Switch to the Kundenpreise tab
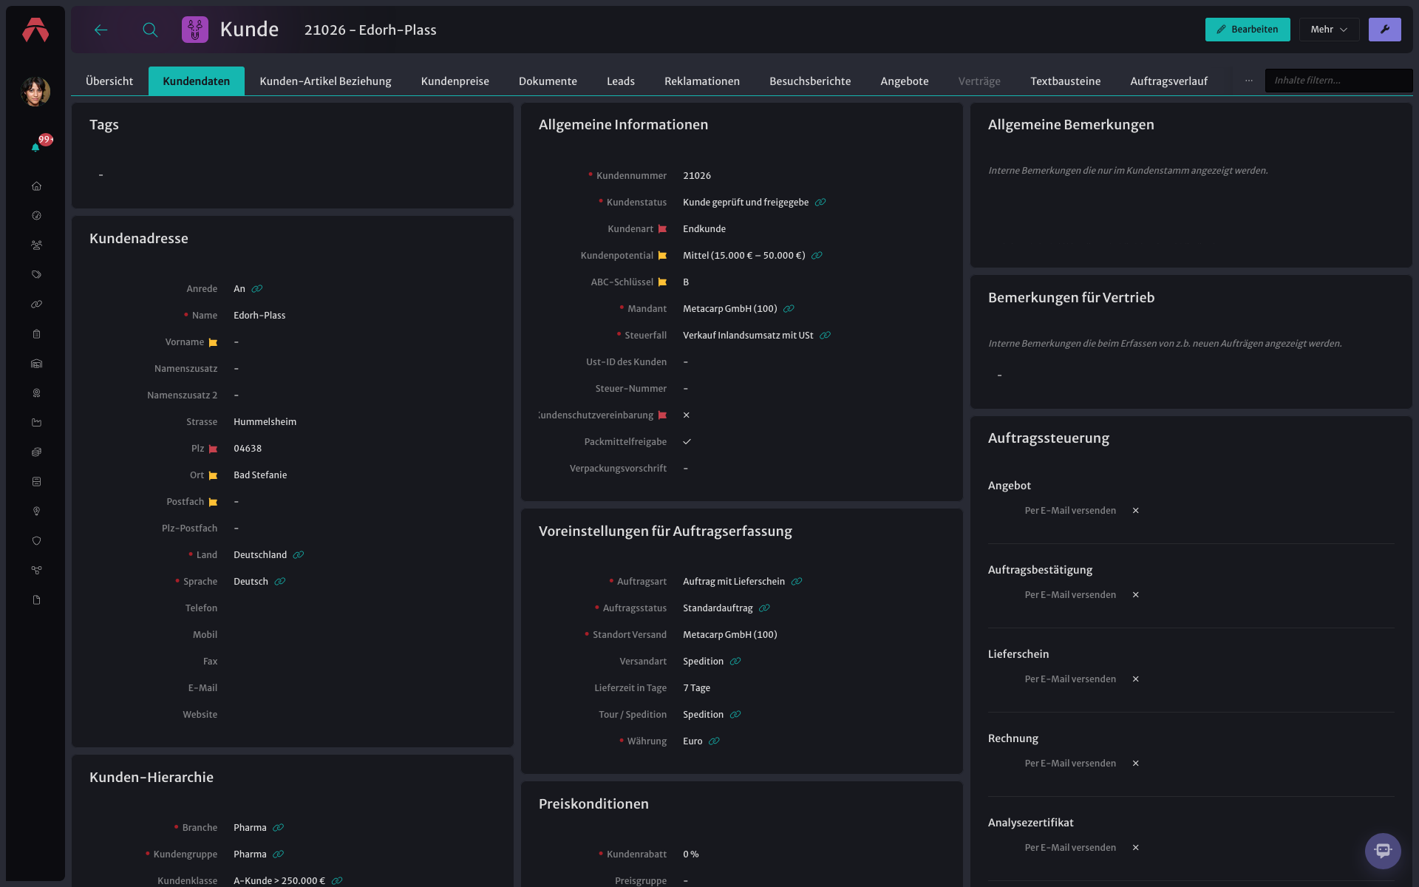The image size is (1419, 887). click(x=455, y=81)
